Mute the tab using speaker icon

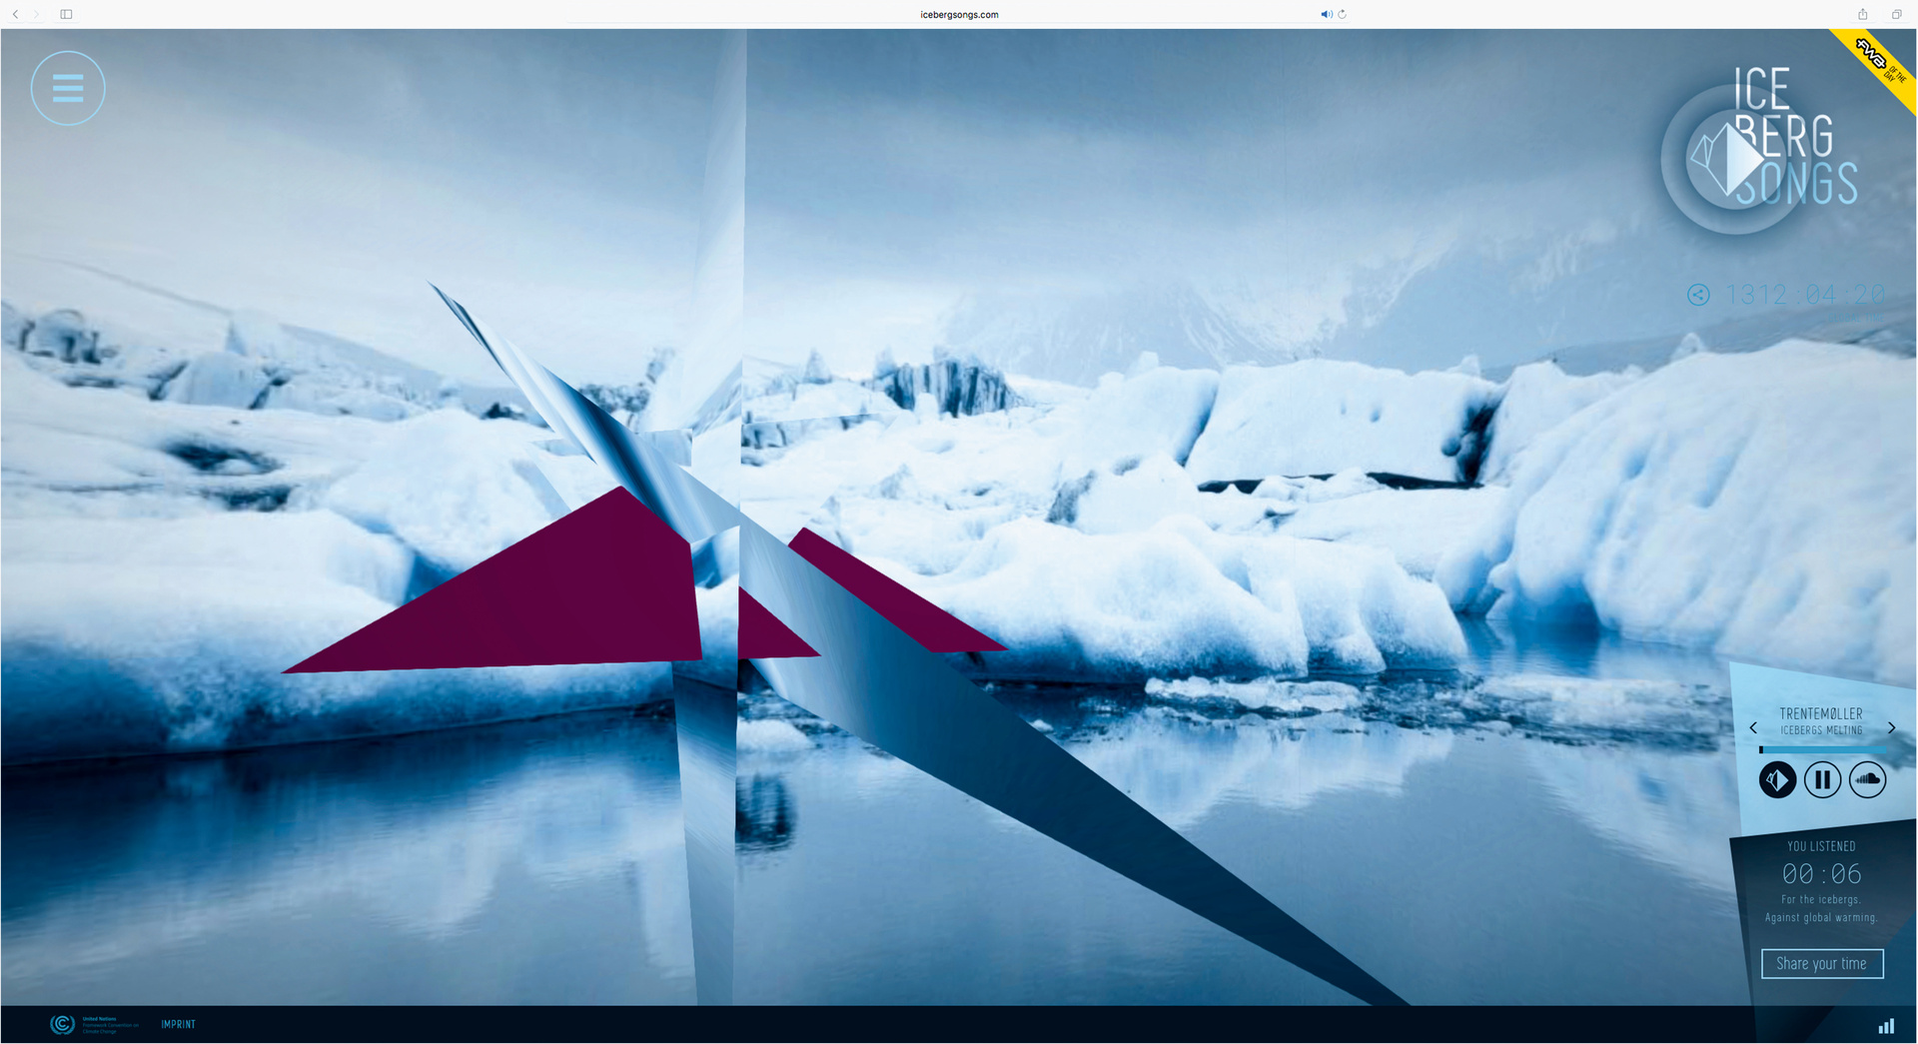pyautogui.click(x=1326, y=14)
